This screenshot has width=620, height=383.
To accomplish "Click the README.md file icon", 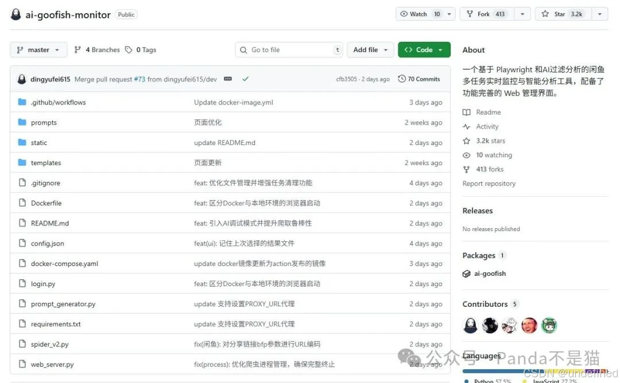I will point(22,223).
